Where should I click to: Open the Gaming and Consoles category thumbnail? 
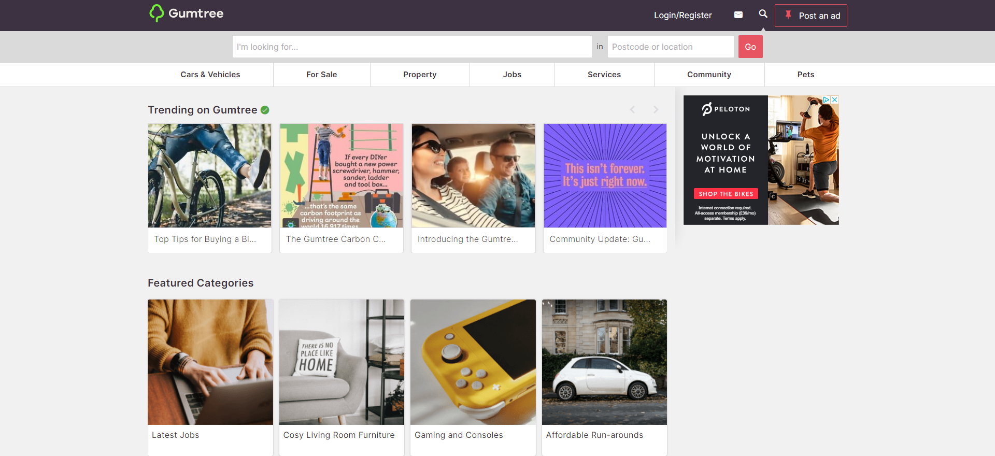click(x=473, y=362)
